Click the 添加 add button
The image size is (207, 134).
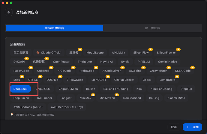(192, 127)
